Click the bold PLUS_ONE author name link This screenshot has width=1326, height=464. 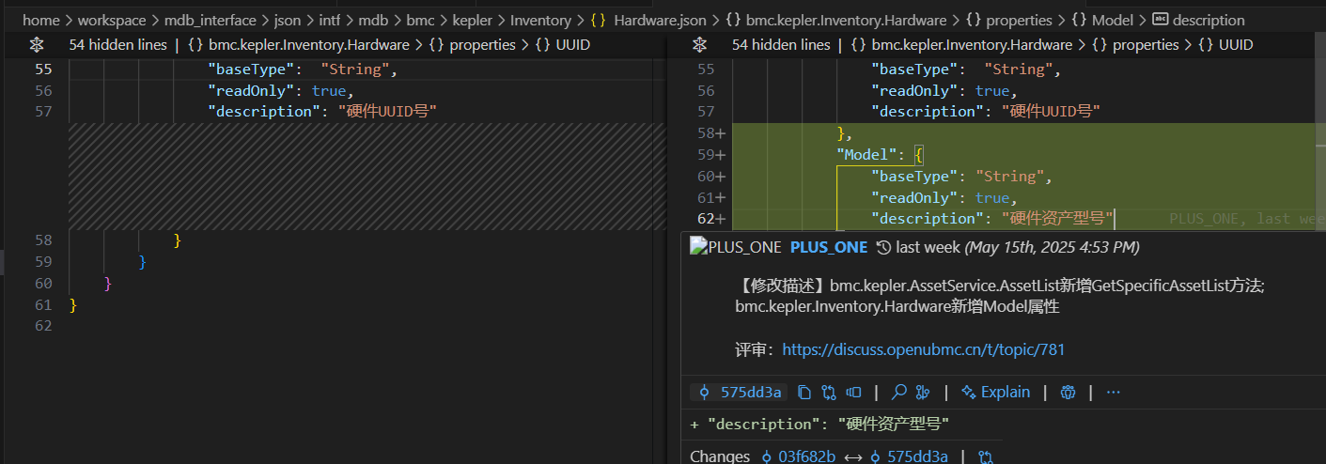[x=828, y=247]
